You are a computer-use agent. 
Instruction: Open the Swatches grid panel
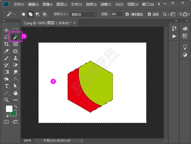185,36
